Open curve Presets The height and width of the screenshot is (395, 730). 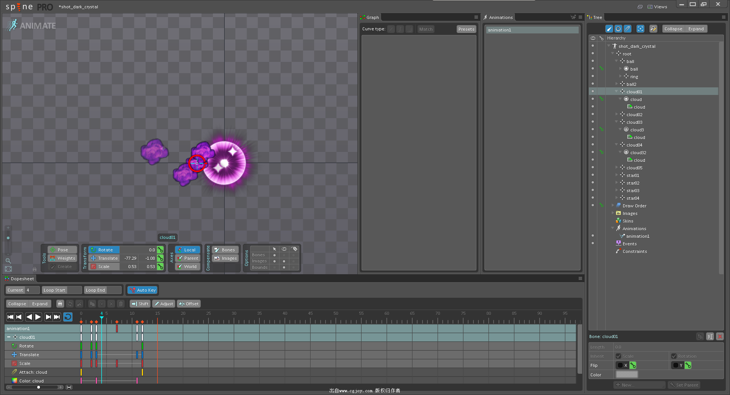pyautogui.click(x=467, y=29)
